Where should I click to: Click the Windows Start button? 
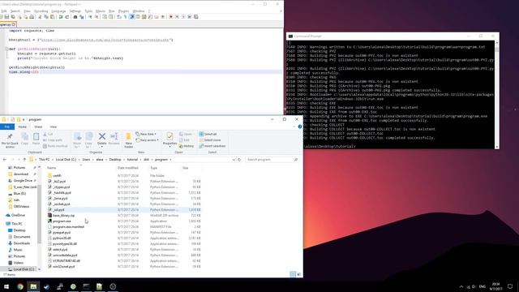tap(6, 286)
